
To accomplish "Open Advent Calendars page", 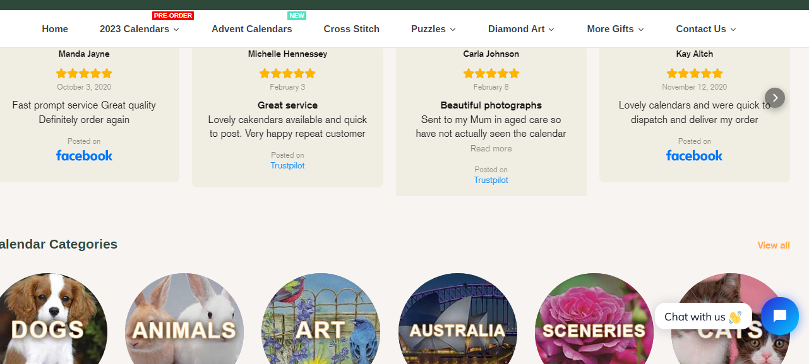I will pos(251,29).
